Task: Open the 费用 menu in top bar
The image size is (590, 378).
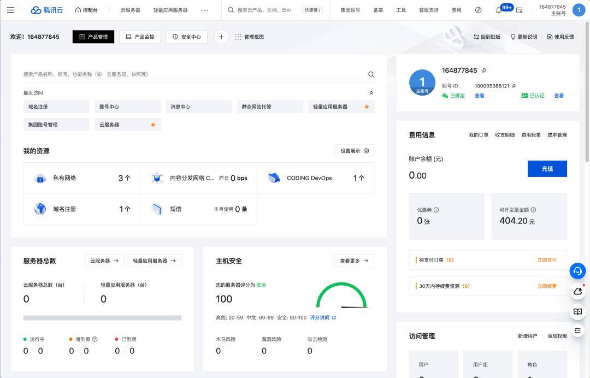Action: (456, 10)
